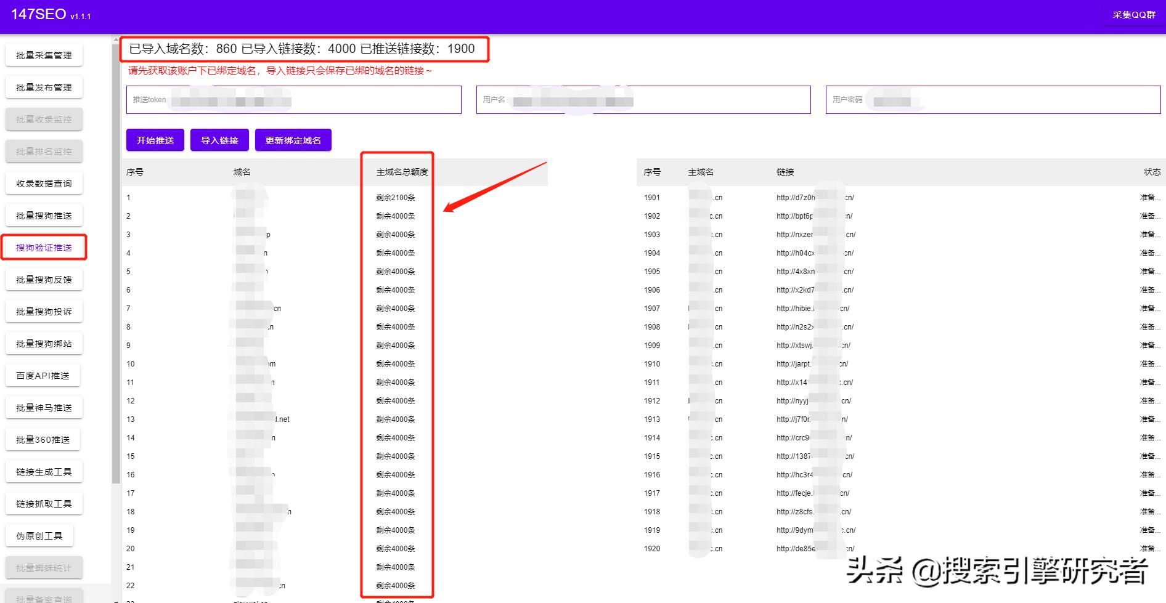
Task: Open 批量发布管理 in the sidebar
Action: coord(44,87)
